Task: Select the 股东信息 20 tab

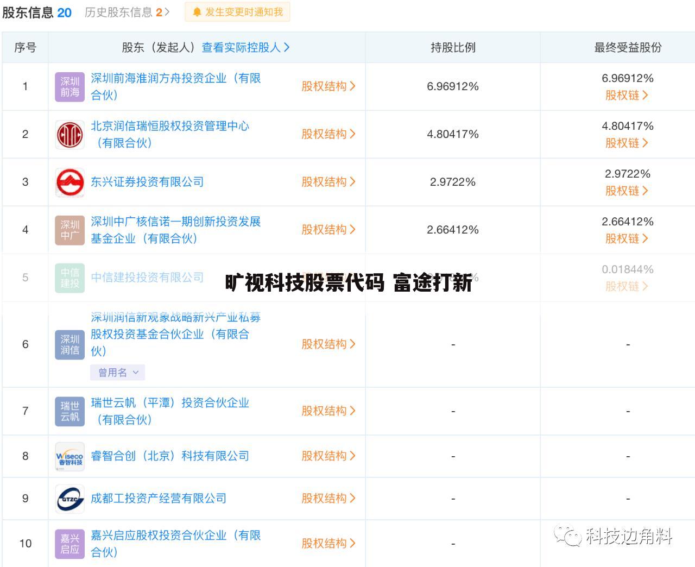Action: (x=37, y=12)
